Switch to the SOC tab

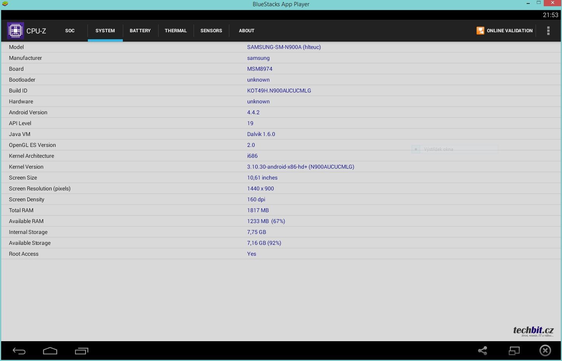tap(70, 31)
